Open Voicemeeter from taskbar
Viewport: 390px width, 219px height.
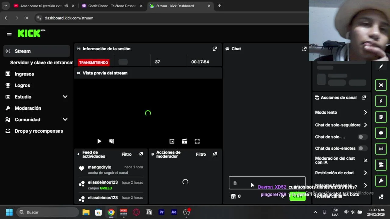[123, 212]
